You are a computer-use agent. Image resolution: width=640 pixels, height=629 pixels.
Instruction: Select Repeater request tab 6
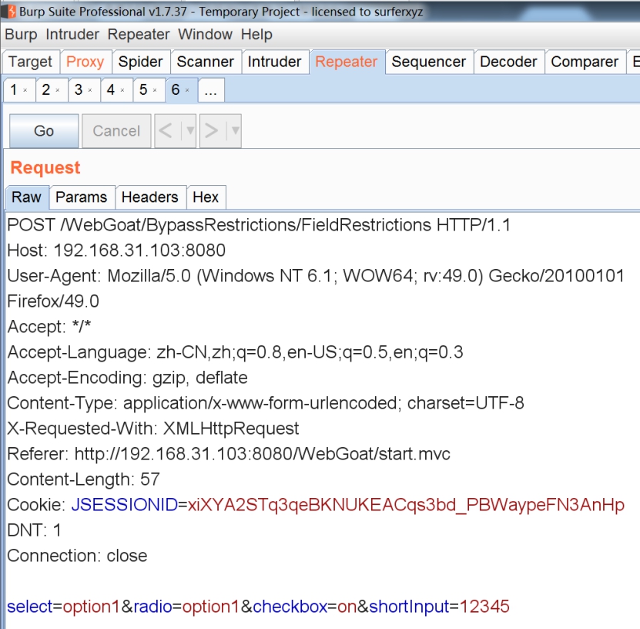[176, 89]
